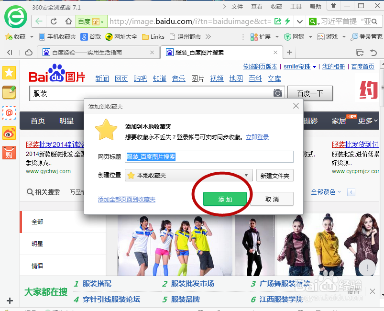Open the sidebar Weibo icon
Screen dimensions: 384x311
(x=9, y=133)
